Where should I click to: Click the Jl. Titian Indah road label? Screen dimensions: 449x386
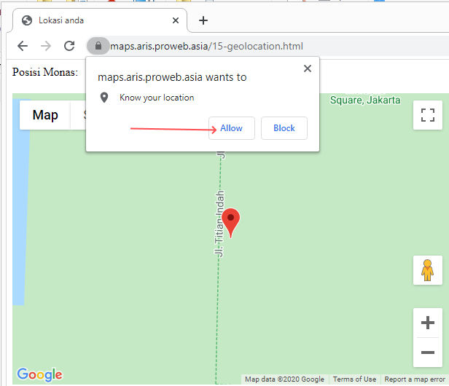click(219, 224)
